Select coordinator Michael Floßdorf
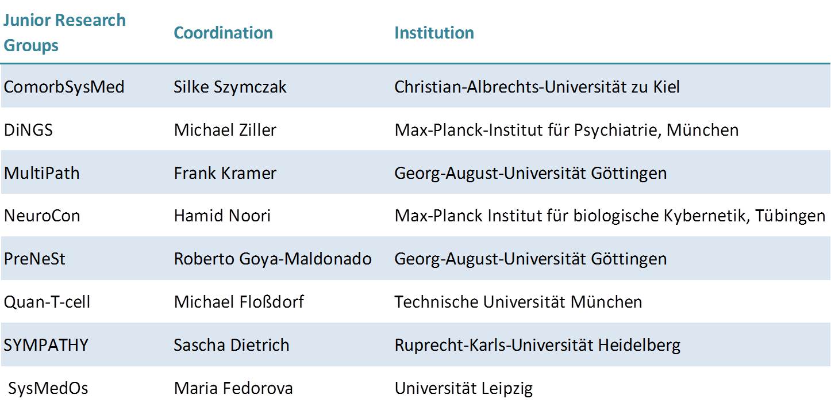 pos(238,302)
